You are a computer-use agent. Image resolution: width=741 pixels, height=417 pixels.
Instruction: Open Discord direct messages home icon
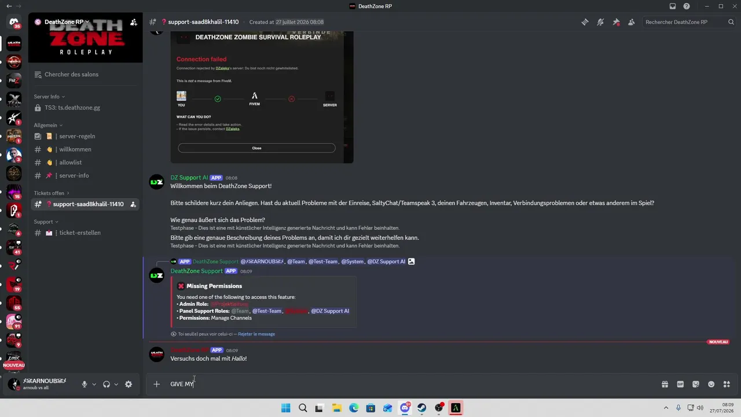pos(14,22)
